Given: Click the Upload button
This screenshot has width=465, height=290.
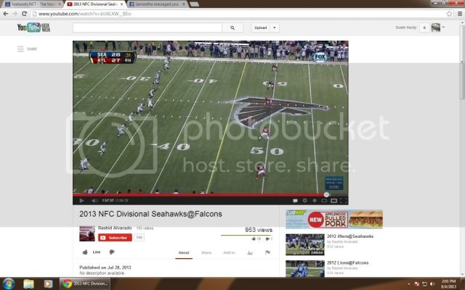Looking at the screenshot, I should (x=261, y=28).
